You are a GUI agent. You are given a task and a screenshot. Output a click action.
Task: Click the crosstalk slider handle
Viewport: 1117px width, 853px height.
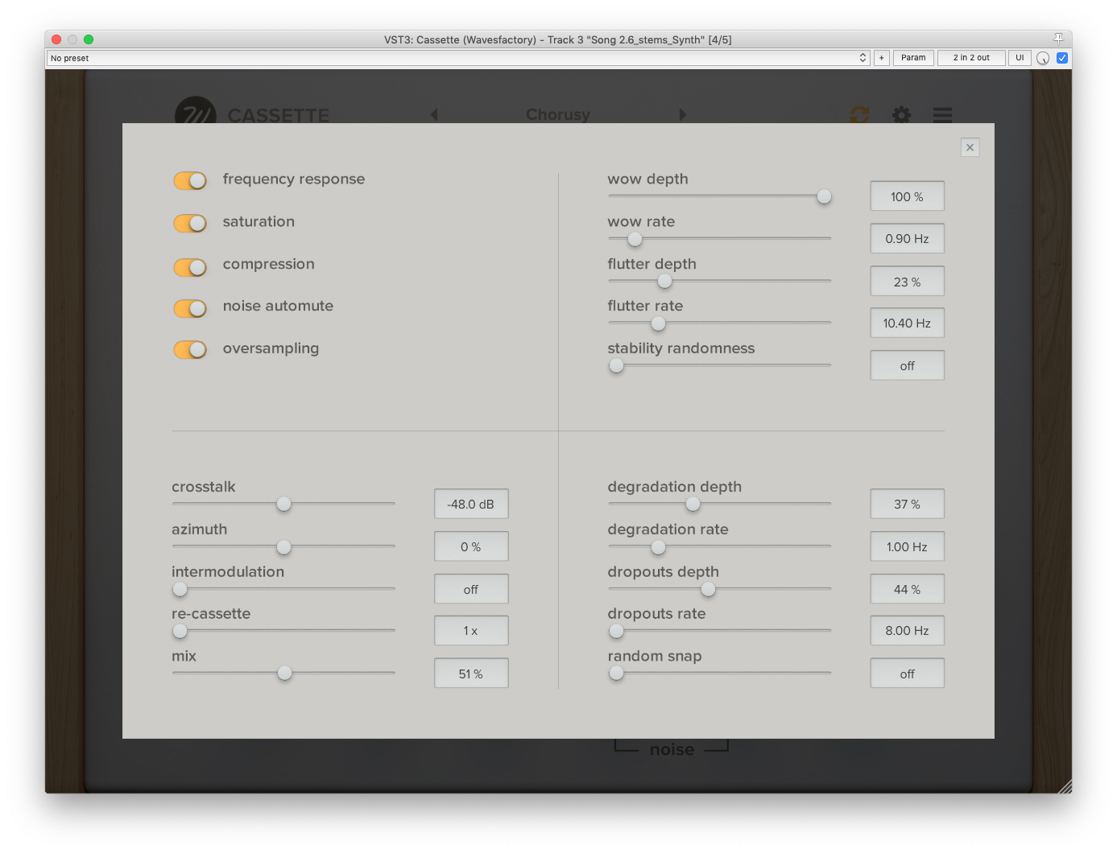pyautogui.click(x=283, y=504)
